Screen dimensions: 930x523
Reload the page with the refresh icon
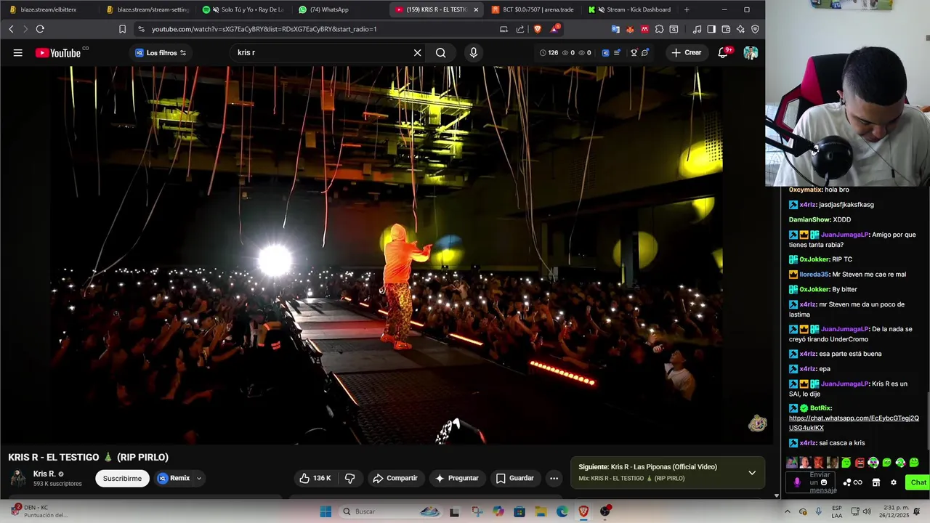[40, 29]
